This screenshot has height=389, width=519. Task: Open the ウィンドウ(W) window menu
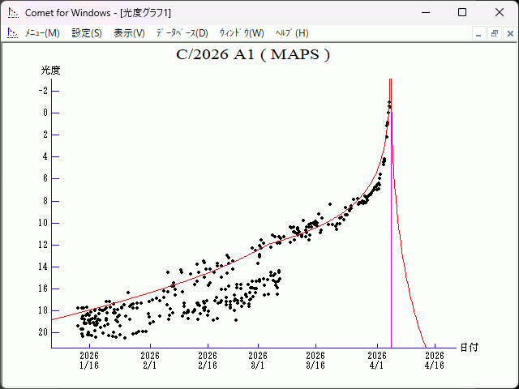242,33
